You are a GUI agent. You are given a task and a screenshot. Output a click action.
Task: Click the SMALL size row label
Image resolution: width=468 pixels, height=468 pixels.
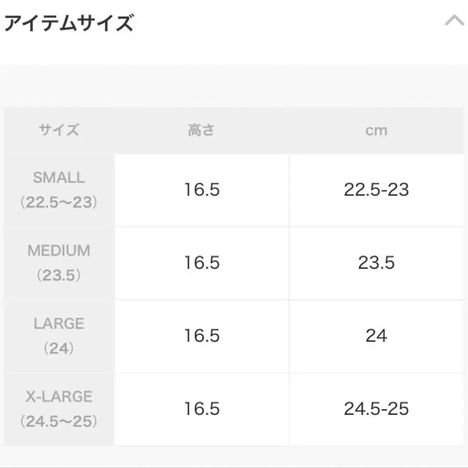(59, 178)
